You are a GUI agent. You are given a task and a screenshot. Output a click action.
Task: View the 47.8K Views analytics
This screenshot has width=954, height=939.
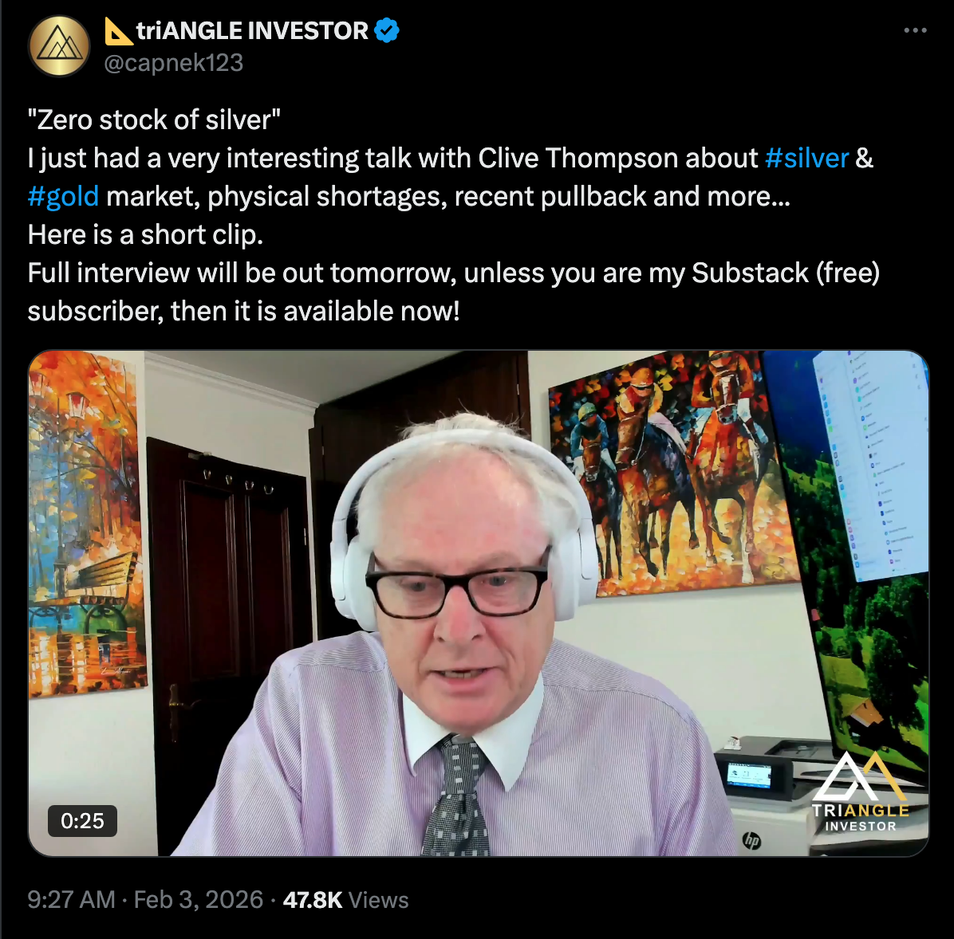[345, 899]
